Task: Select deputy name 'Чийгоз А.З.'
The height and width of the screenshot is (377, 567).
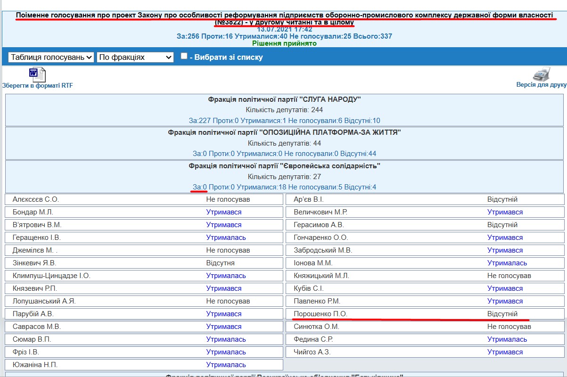Action: [312, 352]
